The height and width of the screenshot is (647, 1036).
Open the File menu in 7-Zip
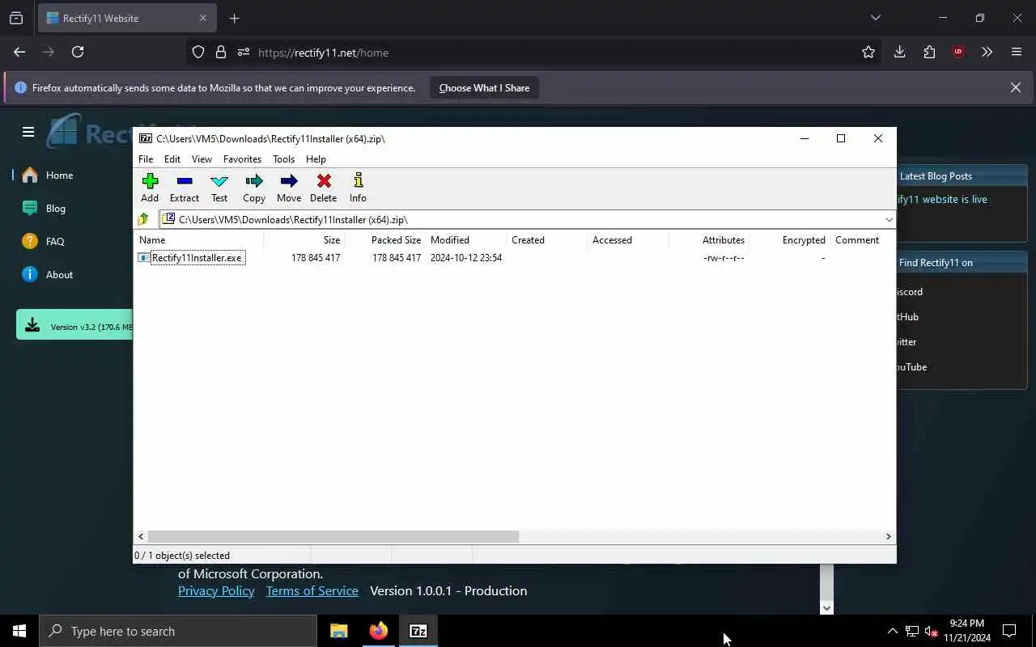pos(146,159)
